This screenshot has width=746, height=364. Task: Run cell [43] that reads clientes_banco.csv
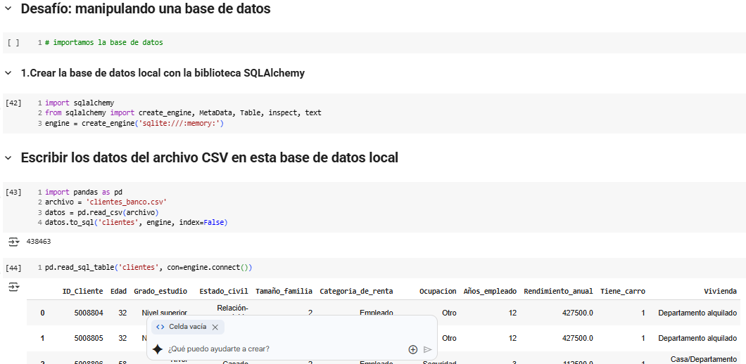(13, 193)
